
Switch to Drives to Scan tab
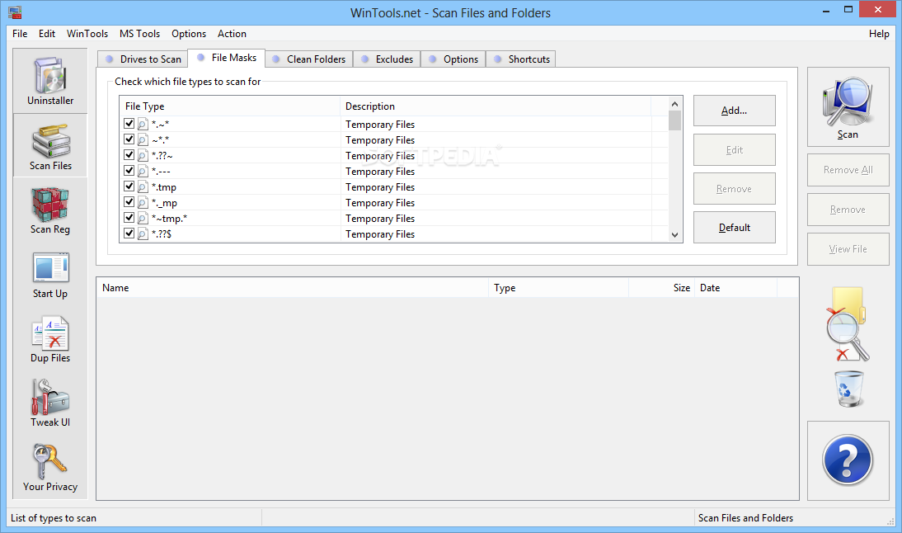pyautogui.click(x=143, y=59)
